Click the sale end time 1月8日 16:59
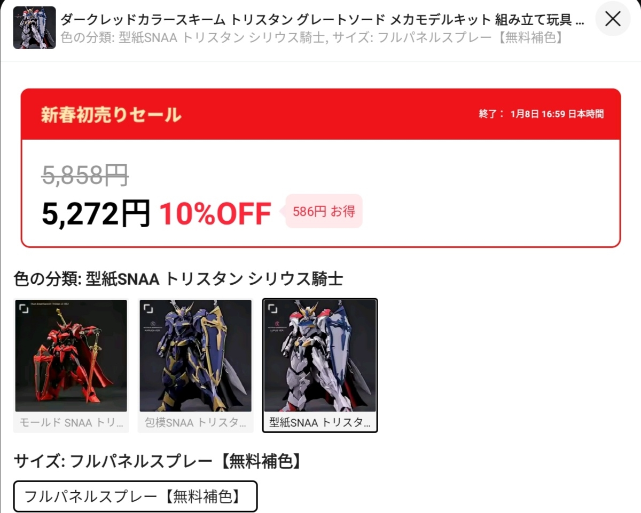 pos(537,114)
